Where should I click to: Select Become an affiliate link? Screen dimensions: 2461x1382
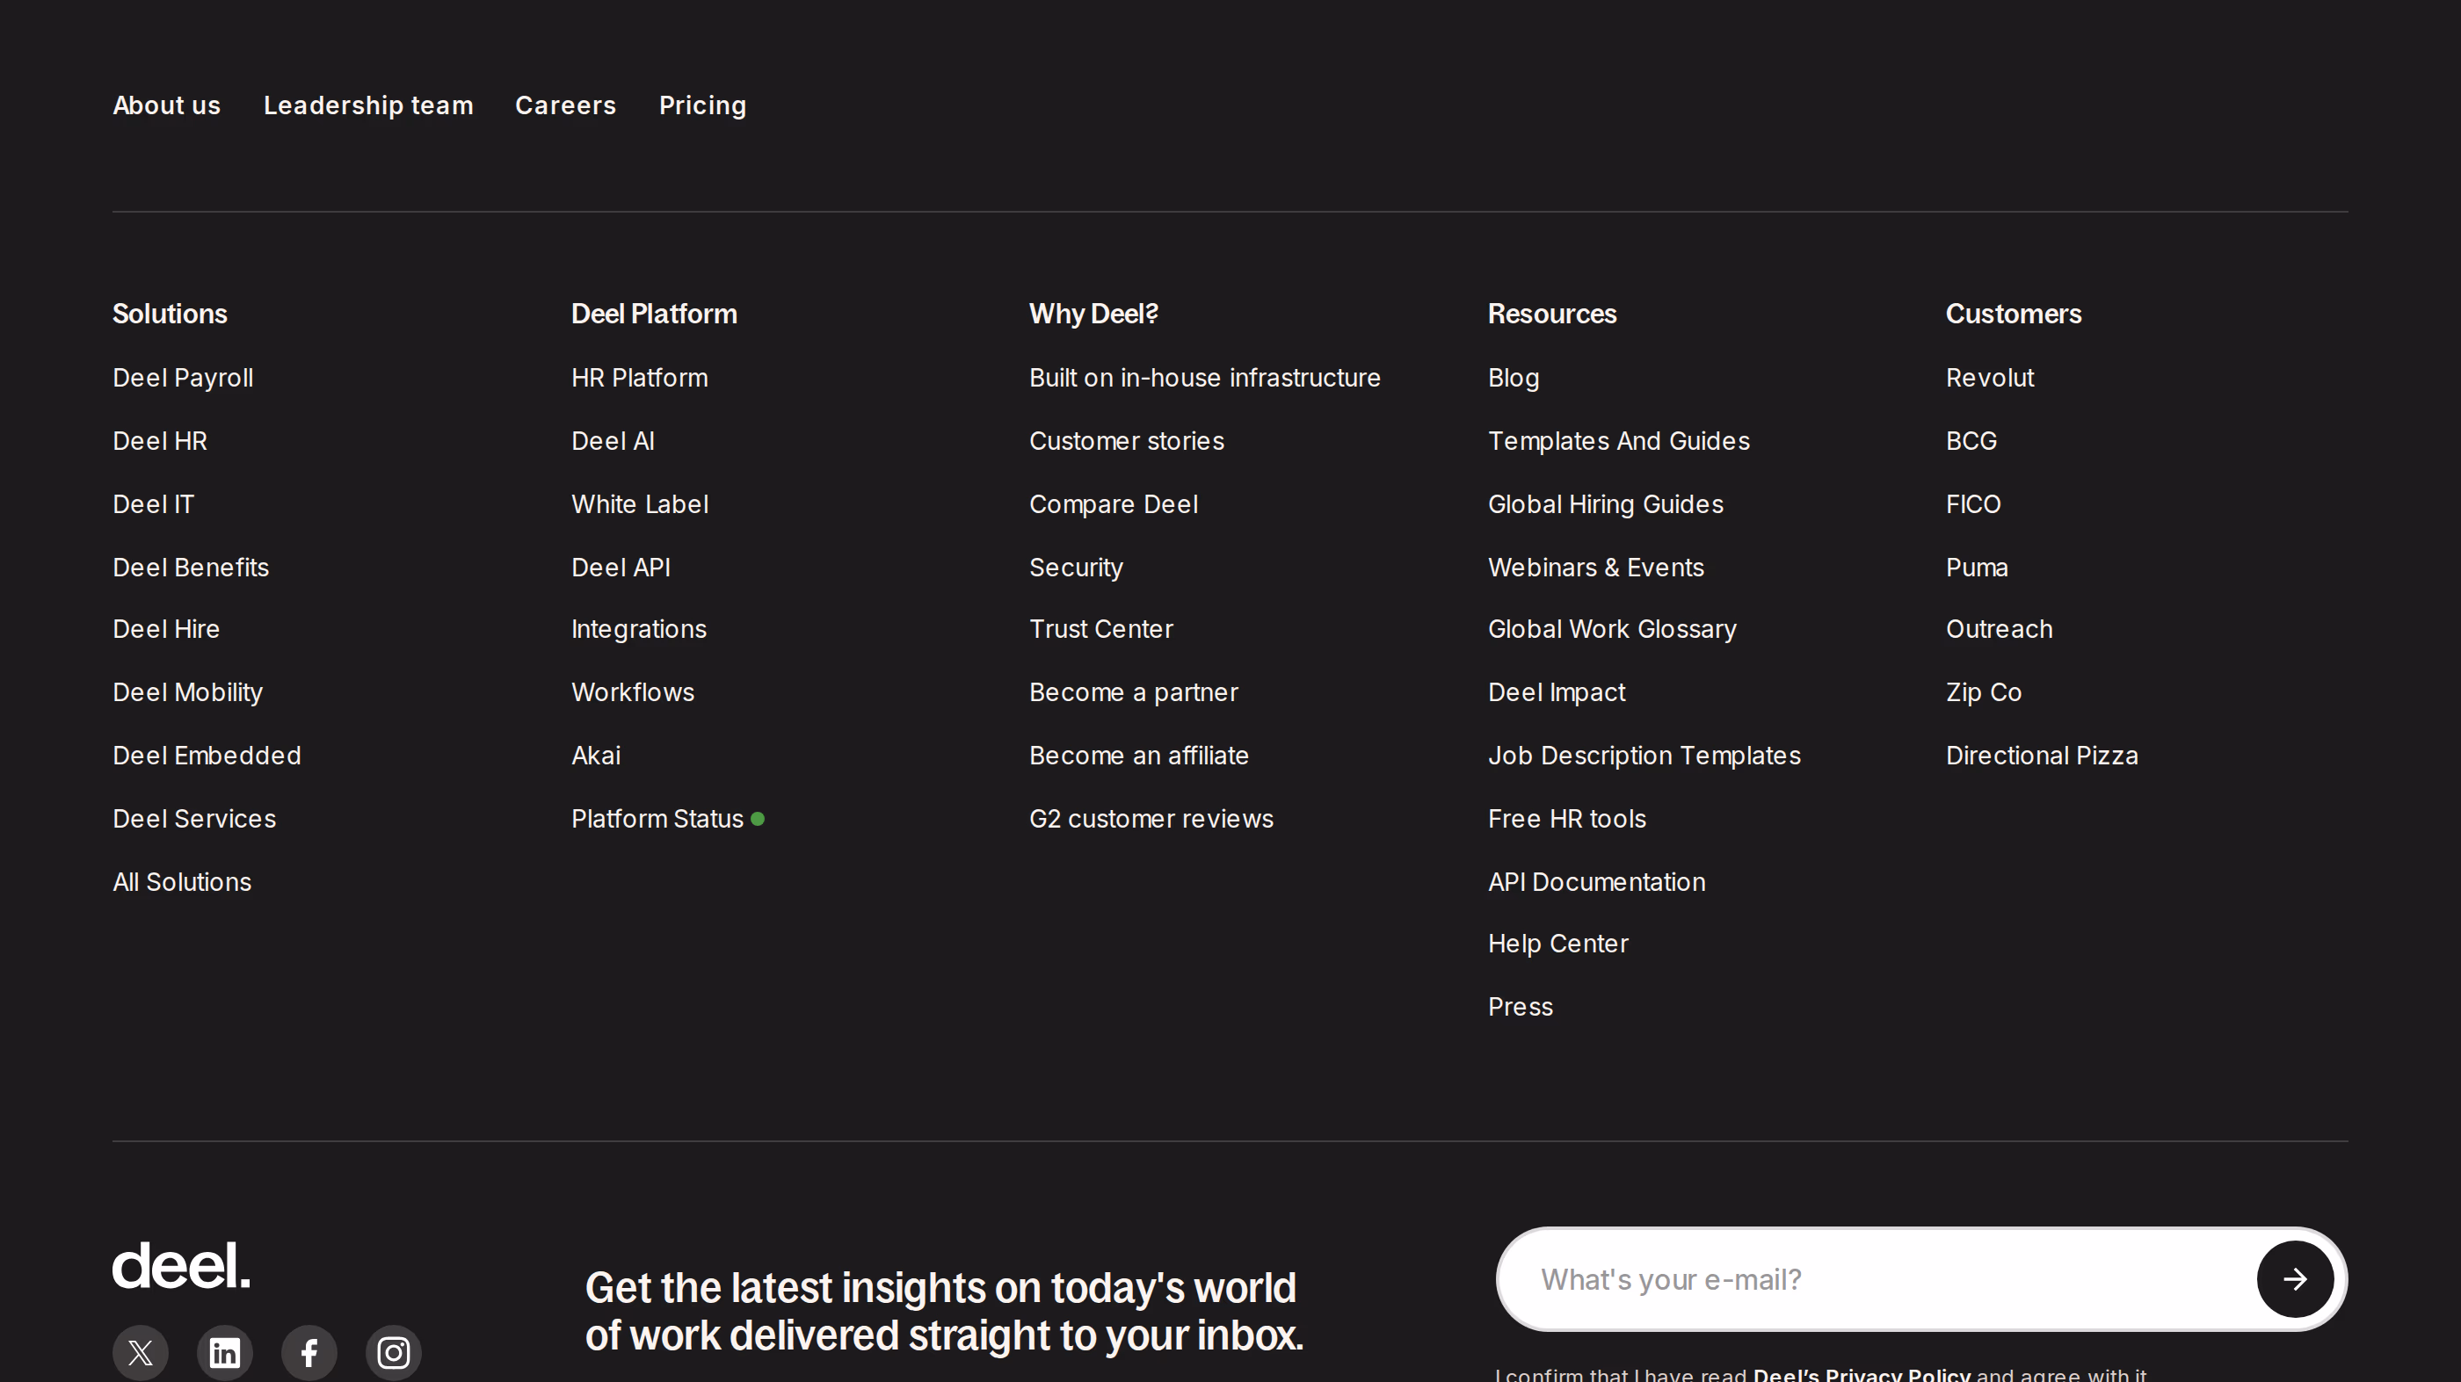[1139, 756]
